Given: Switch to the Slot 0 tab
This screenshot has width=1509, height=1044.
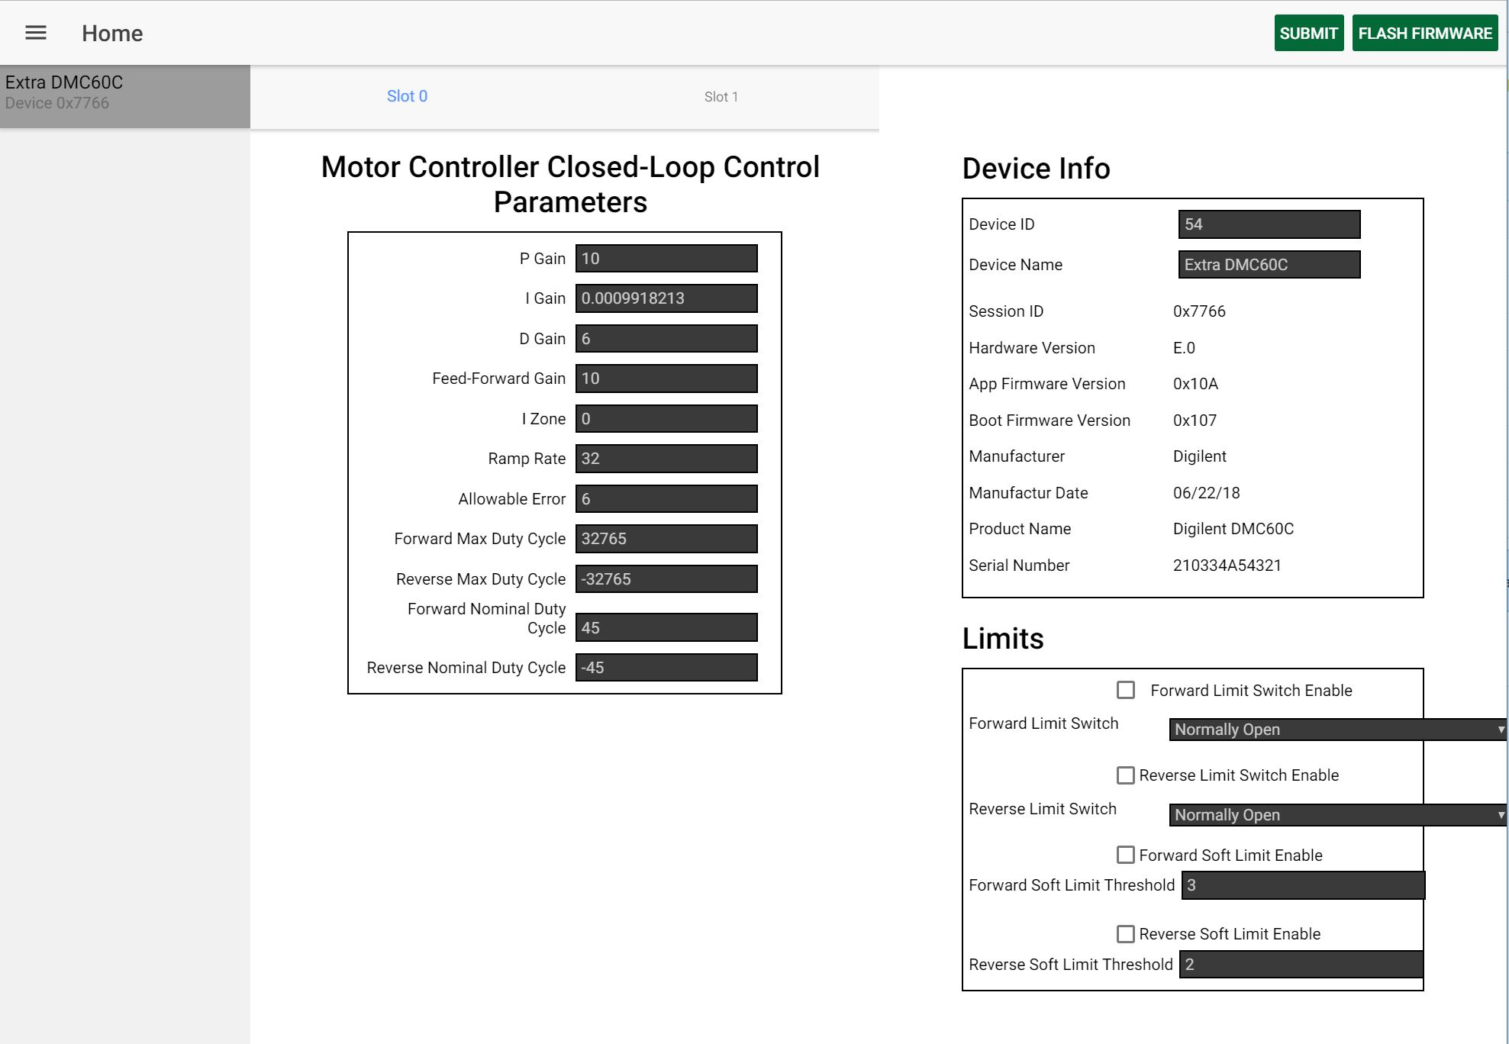Looking at the screenshot, I should [407, 96].
